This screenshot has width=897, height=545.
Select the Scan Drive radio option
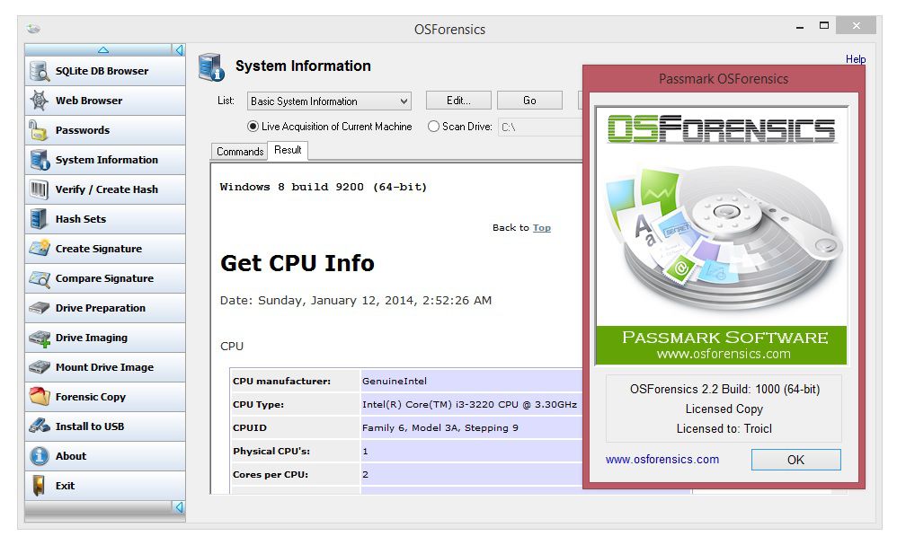[x=459, y=127]
